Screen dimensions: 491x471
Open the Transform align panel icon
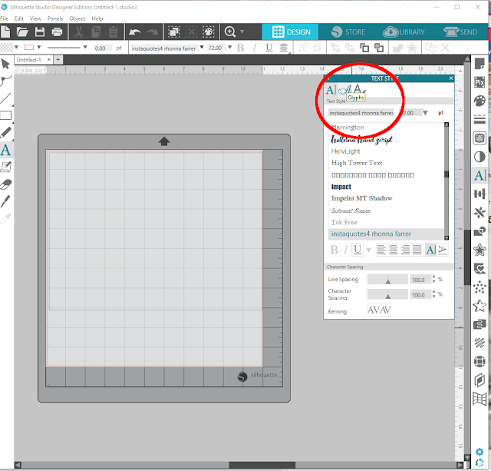click(x=479, y=194)
